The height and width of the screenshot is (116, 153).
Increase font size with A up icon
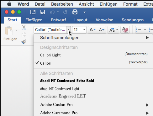pyautogui.click(x=92, y=30)
